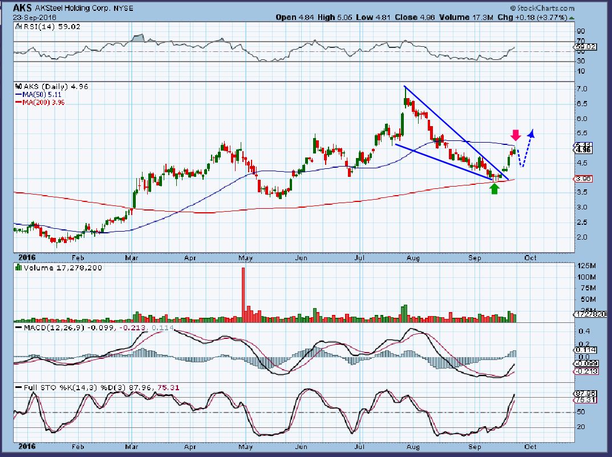Image resolution: width=612 pixels, height=457 pixels.
Task: Click the May label under the stochastic panel
Action: point(245,447)
